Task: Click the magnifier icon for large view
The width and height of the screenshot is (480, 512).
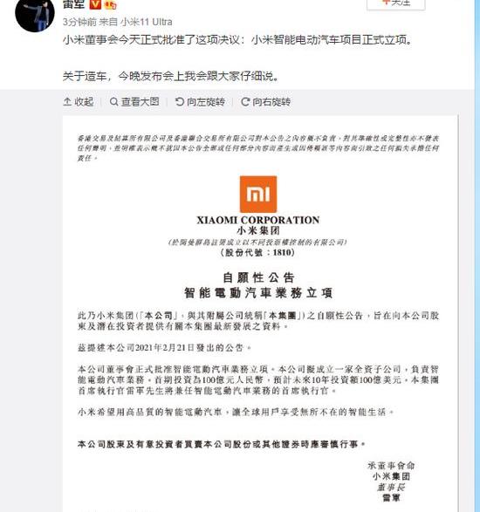Action: coord(113,102)
